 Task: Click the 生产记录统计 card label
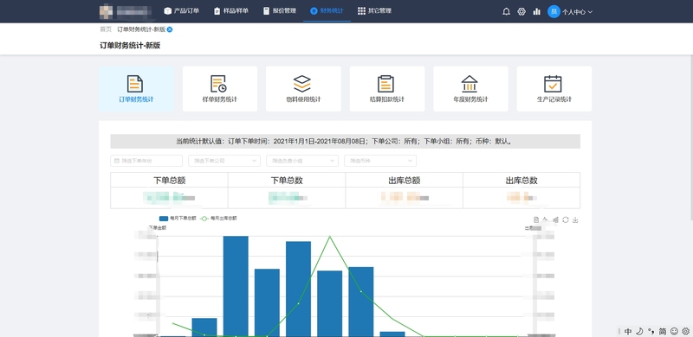pyautogui.click(x=554, y=99)
